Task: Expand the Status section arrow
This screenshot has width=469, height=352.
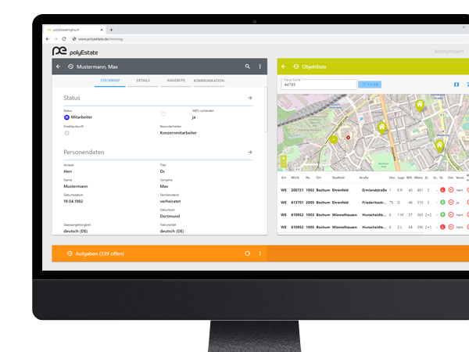Action: pos(249,98)
